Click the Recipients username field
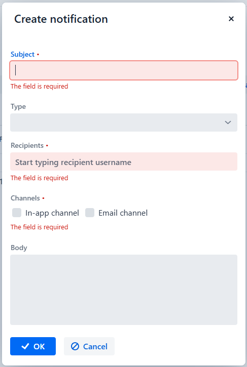Image resolution: width=247 pixels, height=367 pixels. pos(124,161)
